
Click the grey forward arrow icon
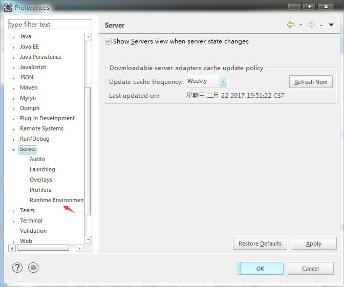pos(311,25)
